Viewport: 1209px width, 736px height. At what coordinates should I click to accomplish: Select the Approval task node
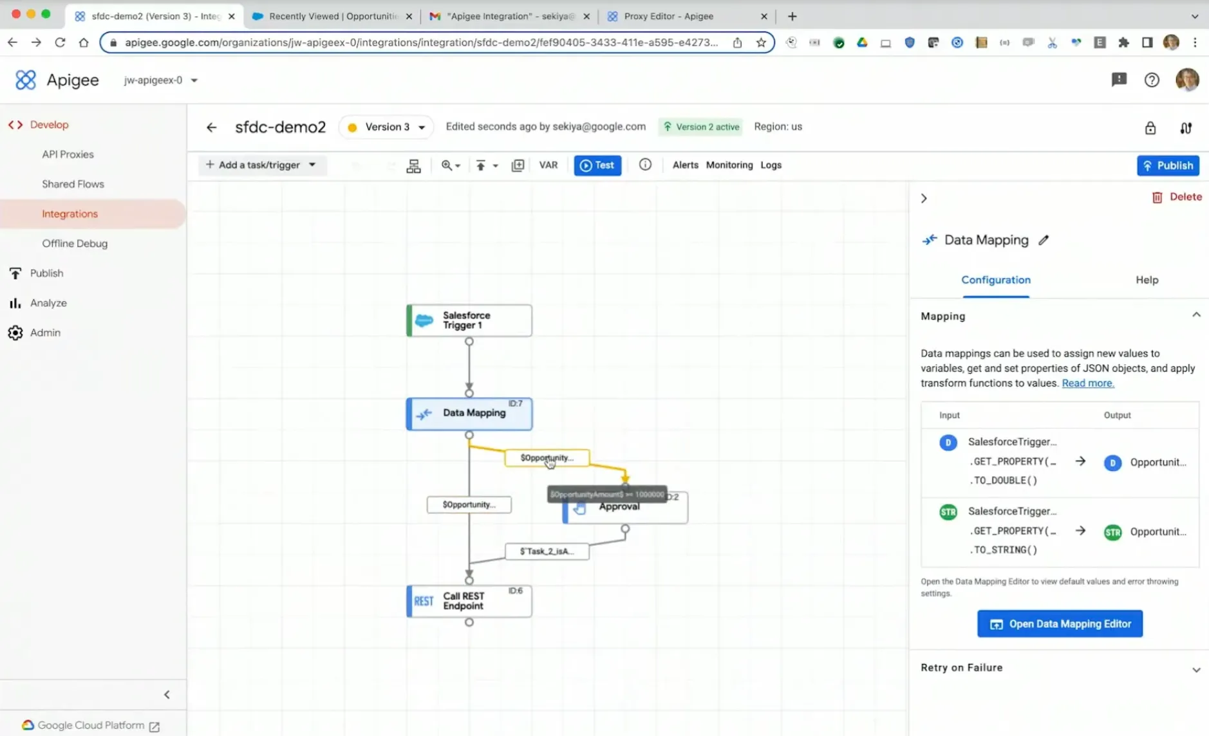point(625,508)
